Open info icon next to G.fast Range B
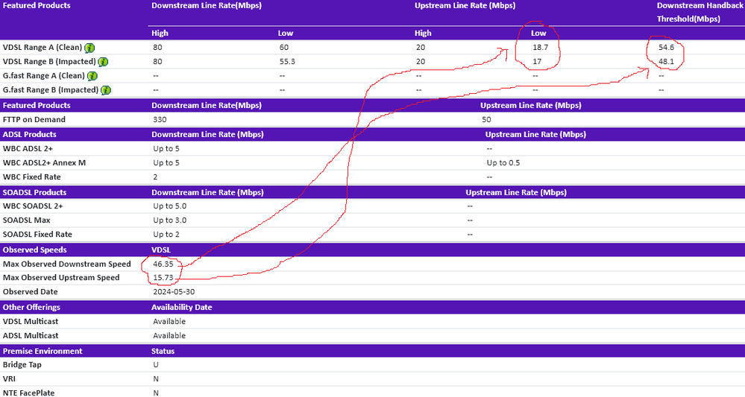 tap(106, 90)
